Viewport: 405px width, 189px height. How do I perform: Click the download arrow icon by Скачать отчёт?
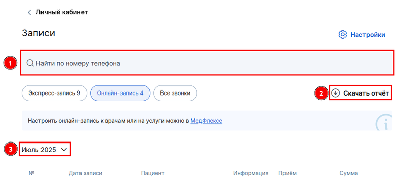(x=335, y=93)
